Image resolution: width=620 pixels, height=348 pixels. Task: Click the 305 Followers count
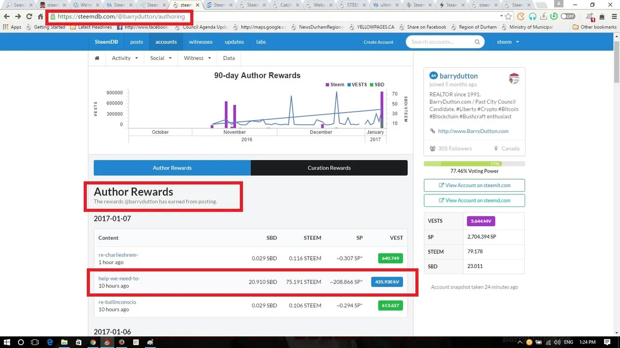(x=450, y=148)
